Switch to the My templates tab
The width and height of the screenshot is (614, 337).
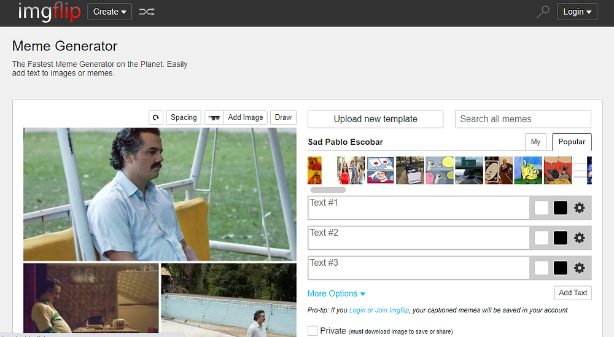(535, 142)
